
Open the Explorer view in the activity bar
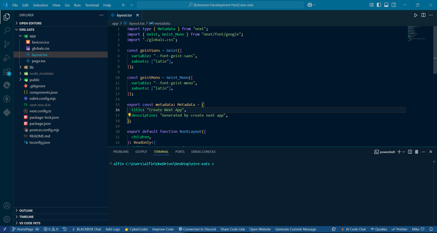[7, 17]
